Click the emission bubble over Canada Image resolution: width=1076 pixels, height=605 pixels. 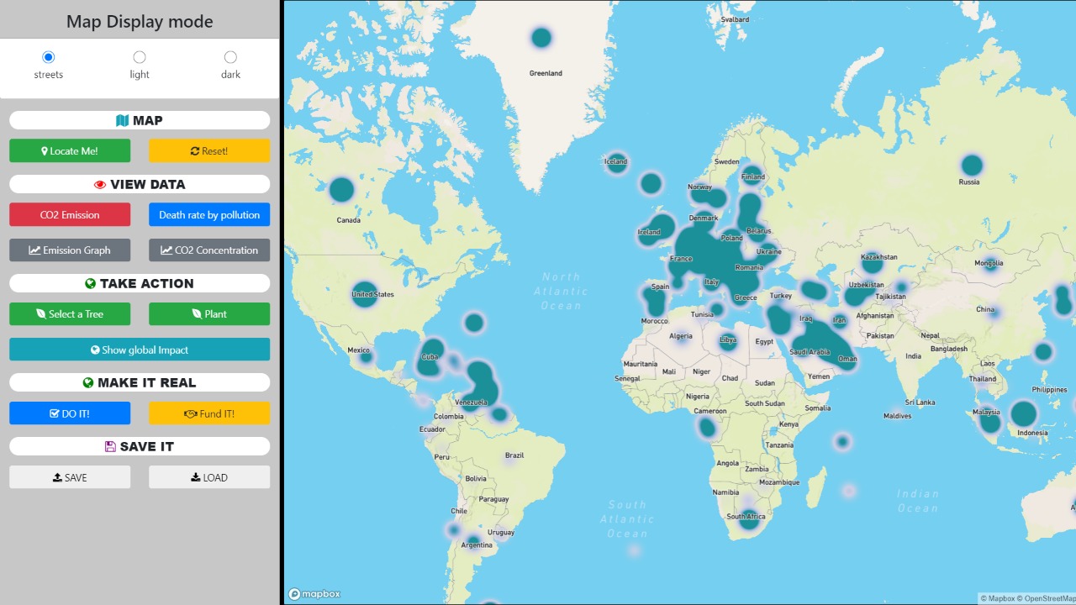tap(341, 190)
